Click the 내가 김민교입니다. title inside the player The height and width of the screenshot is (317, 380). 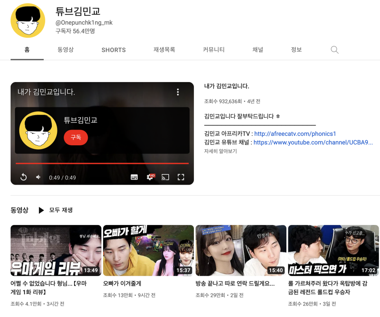(46, 92)
